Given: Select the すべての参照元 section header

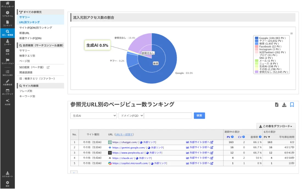Looking at the screenshot, I should [40, 12].
